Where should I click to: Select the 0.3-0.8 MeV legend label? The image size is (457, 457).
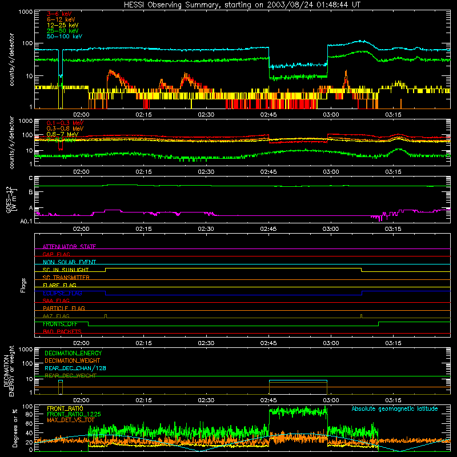65,129
